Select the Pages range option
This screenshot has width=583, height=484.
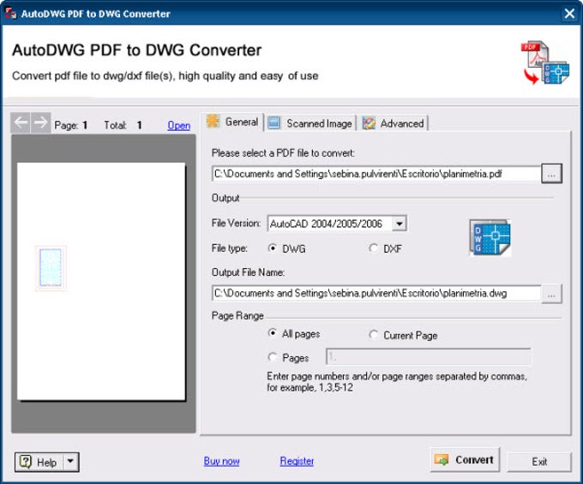coord(288,358)
